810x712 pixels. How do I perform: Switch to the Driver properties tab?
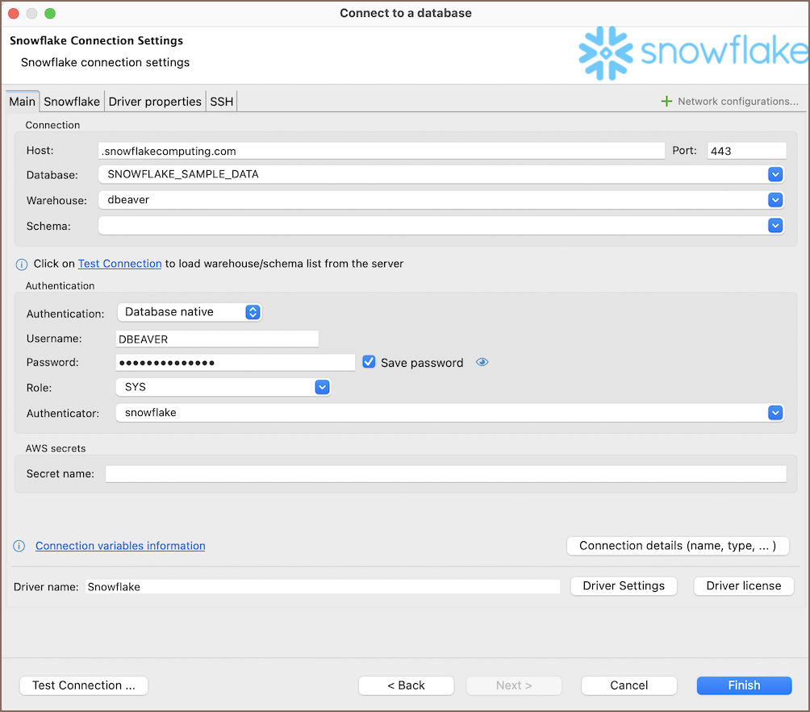[155, 102]
